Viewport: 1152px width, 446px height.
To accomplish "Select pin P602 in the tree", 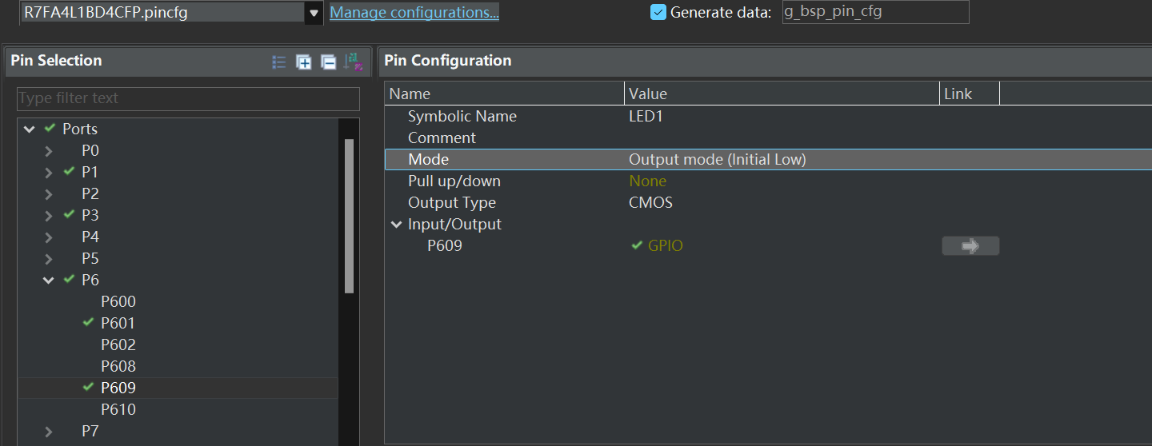I will 118,345.
